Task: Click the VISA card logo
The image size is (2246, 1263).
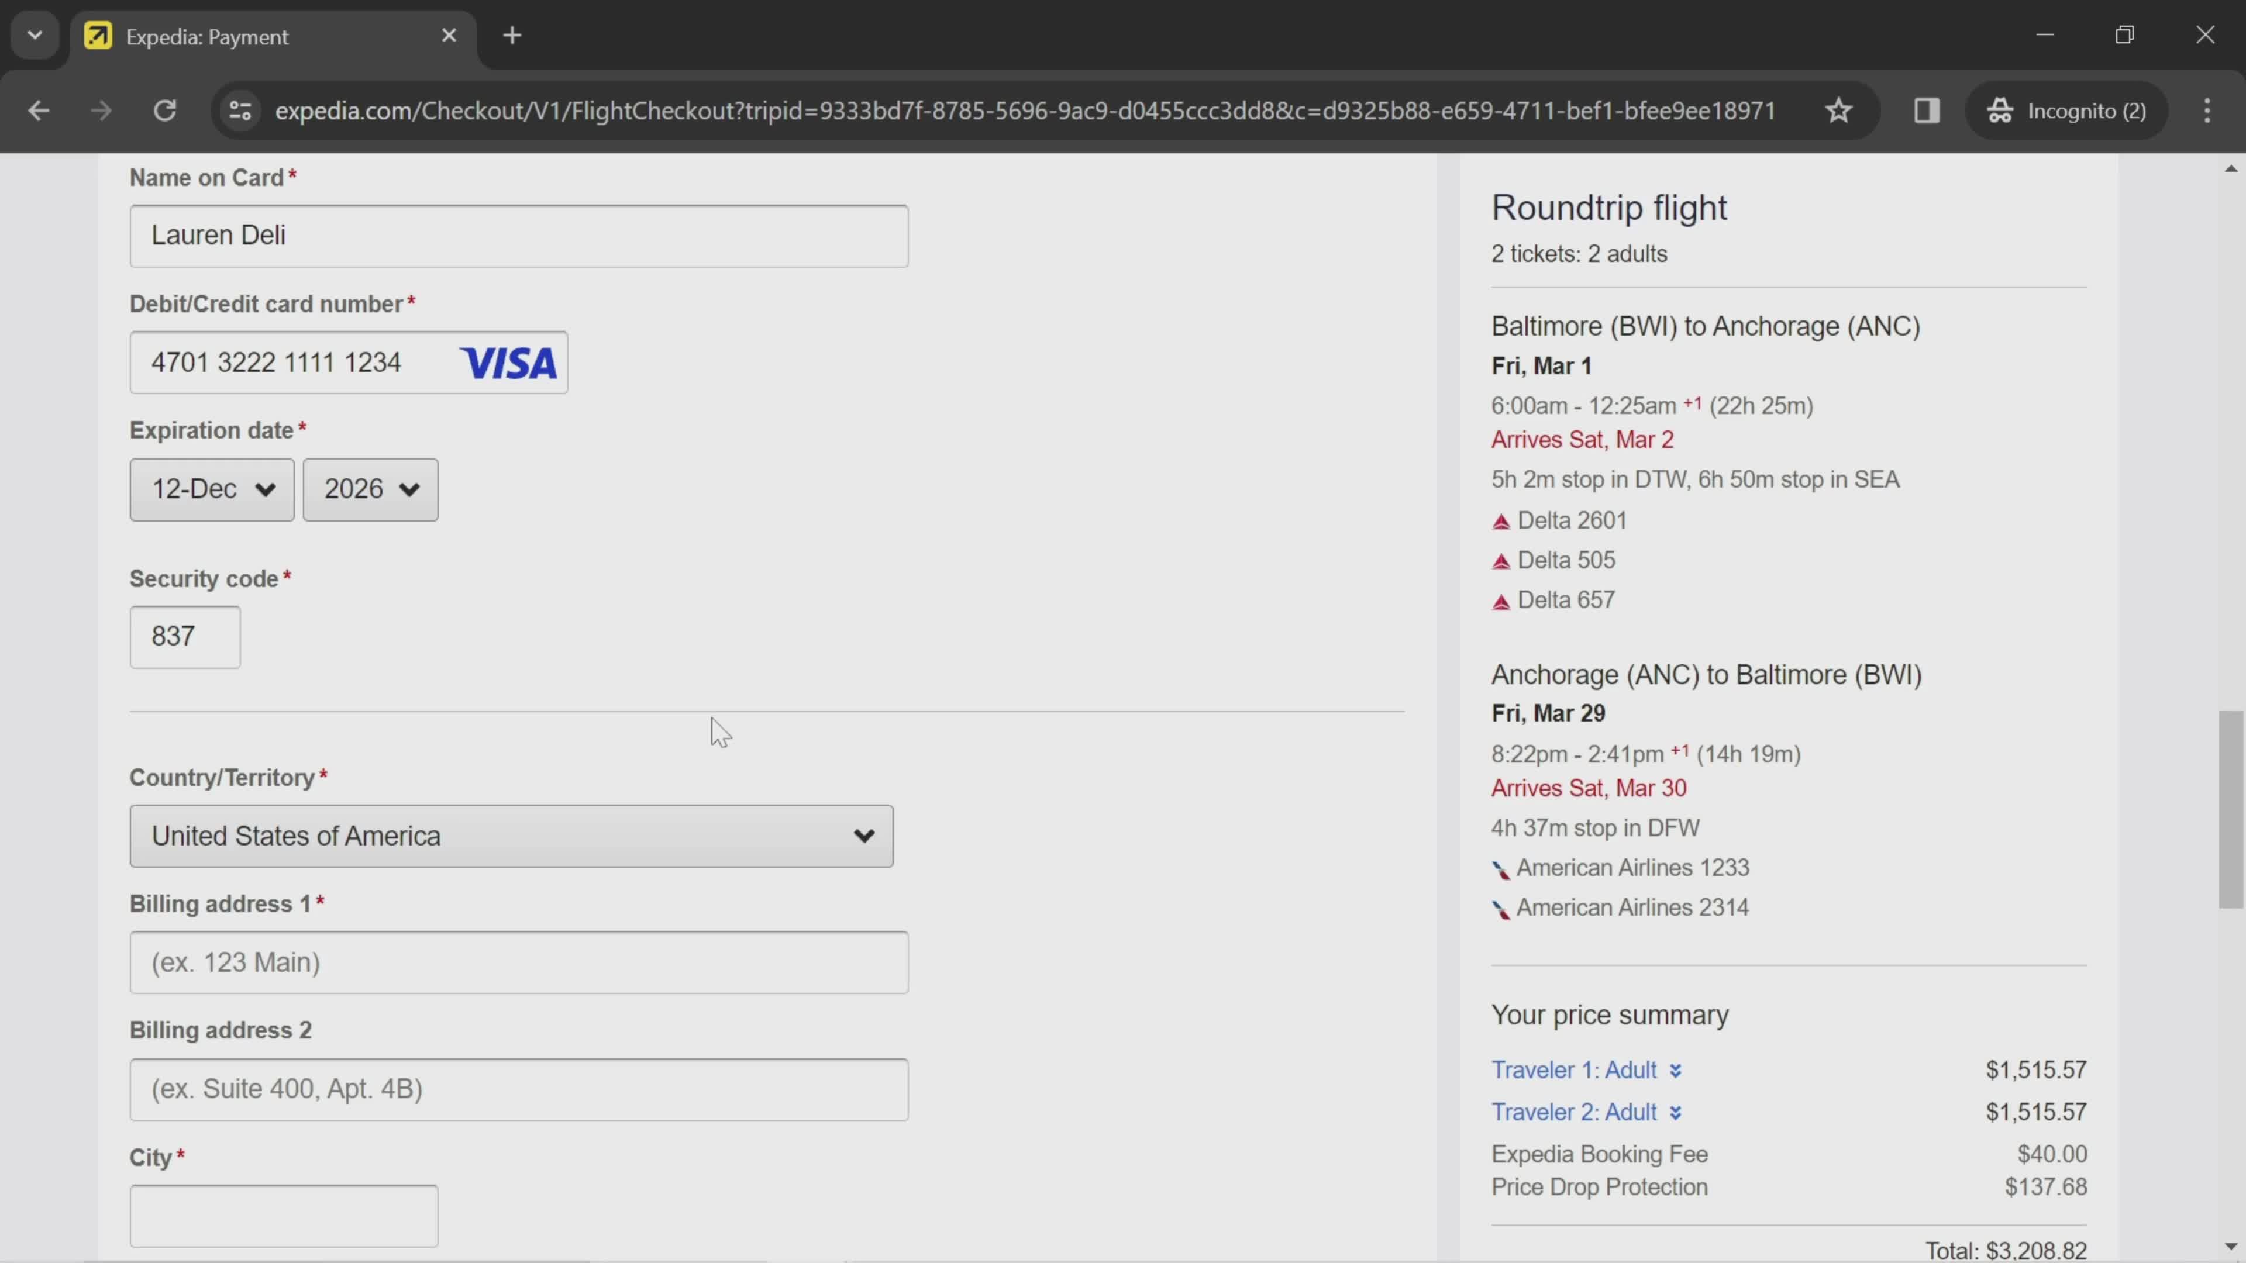Action: click(x=509, y=363)
